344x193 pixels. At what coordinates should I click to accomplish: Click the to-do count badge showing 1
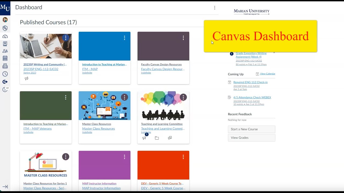click(232, 54)
